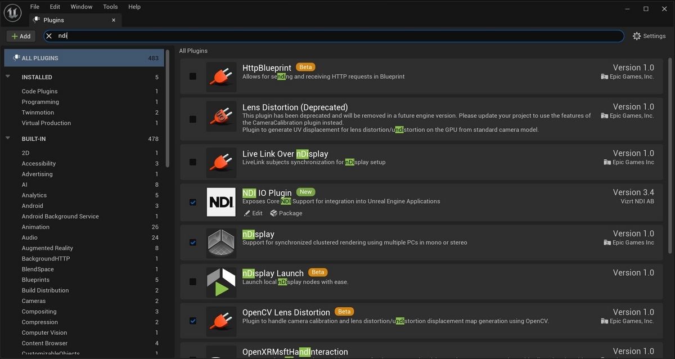This screenshot has width=675, height=359.
Task: Click the Unreal Engine logo icon
Action: point(12,12)
